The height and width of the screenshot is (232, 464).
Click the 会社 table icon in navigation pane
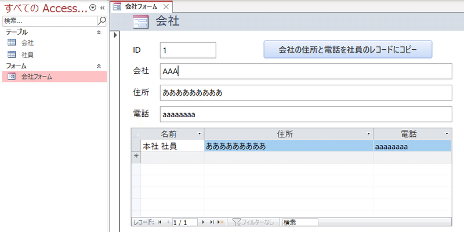12,42
